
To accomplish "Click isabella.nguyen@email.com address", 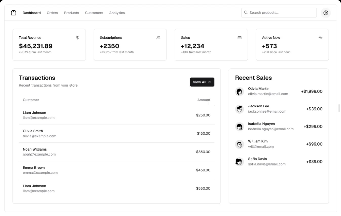I will 271,129.
